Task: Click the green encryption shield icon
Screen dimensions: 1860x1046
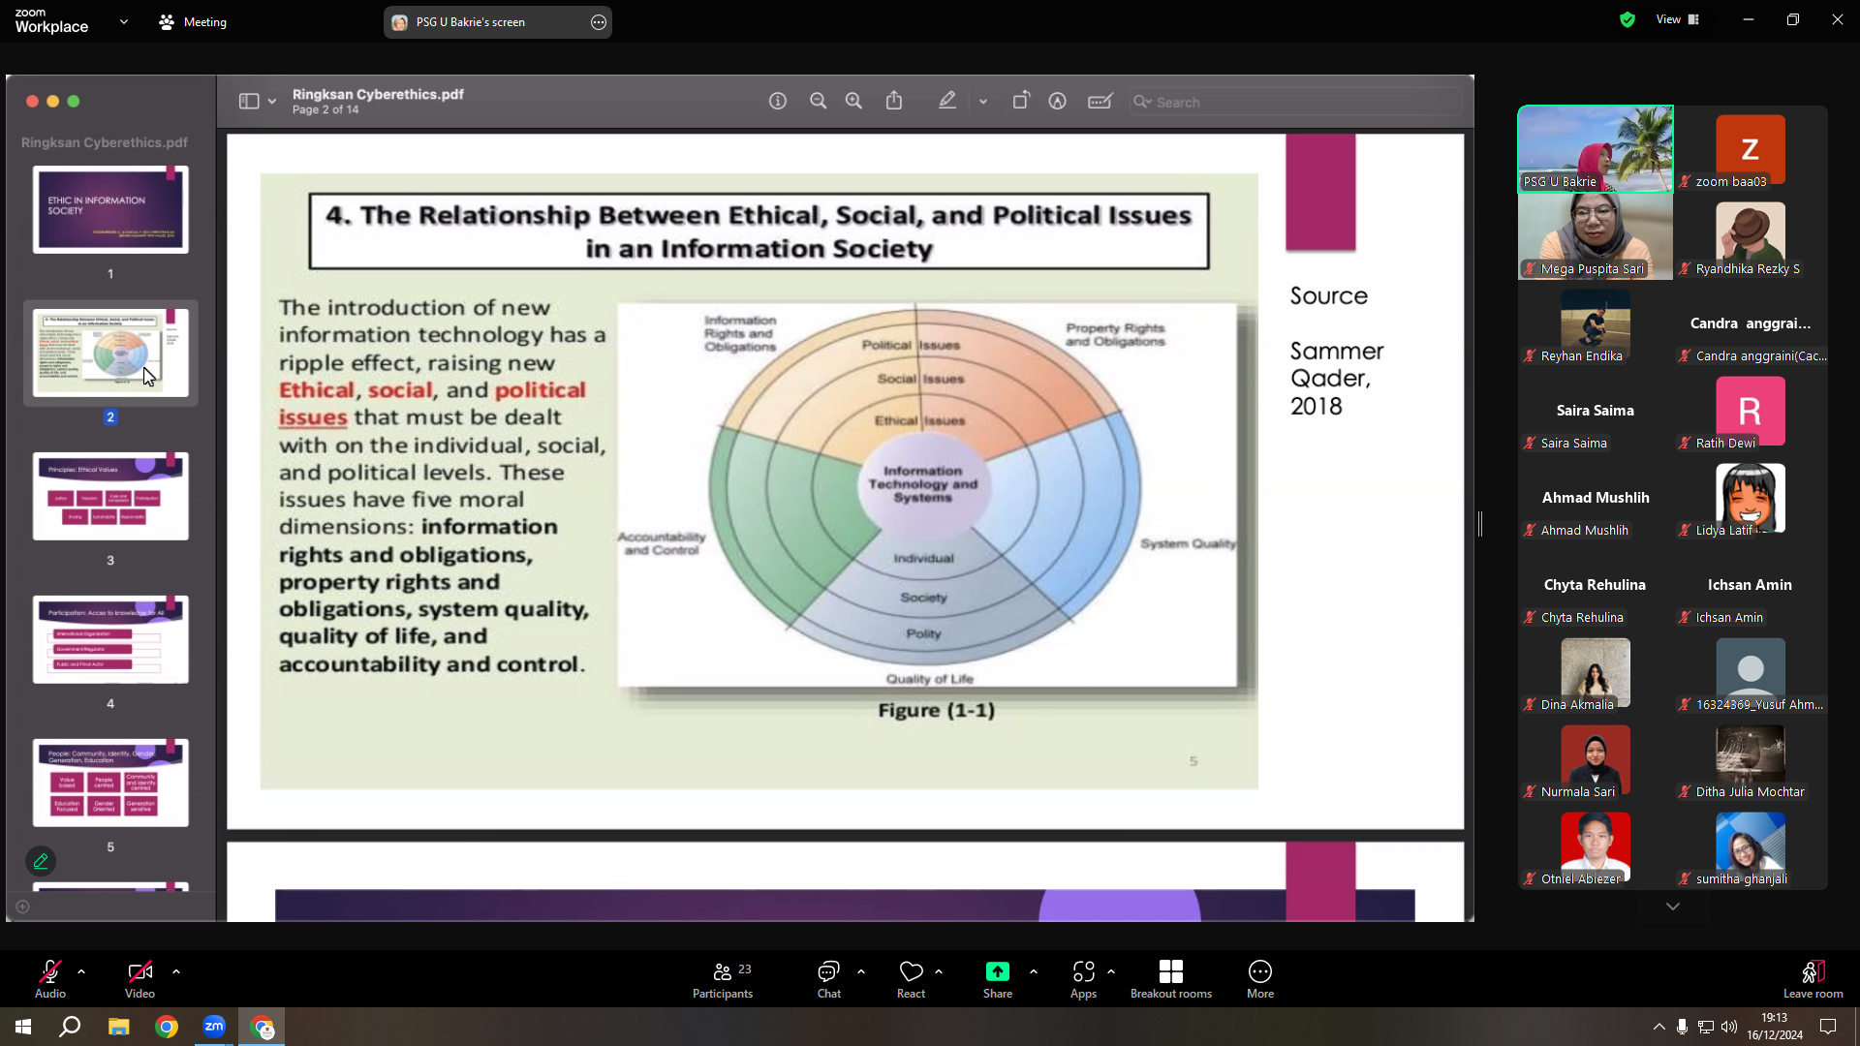Action: tap(1627, 19)
